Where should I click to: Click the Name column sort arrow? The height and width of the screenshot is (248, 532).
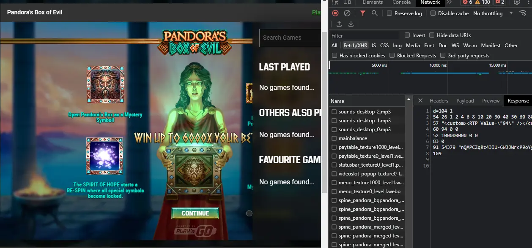(x=409, y=100)
